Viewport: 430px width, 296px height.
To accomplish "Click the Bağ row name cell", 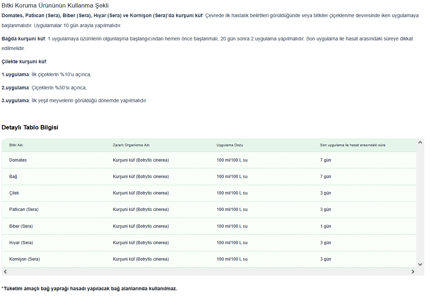I will pos(13,177).
